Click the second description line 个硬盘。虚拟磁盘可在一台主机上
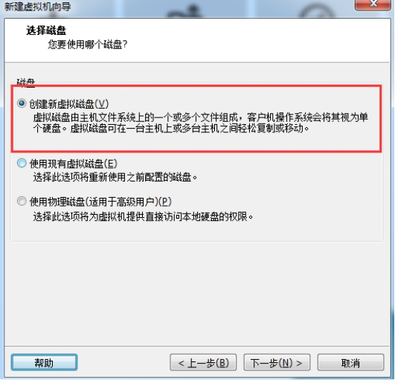Image resolution: width=395 pixels, height=380 pixels. point(171,129)
